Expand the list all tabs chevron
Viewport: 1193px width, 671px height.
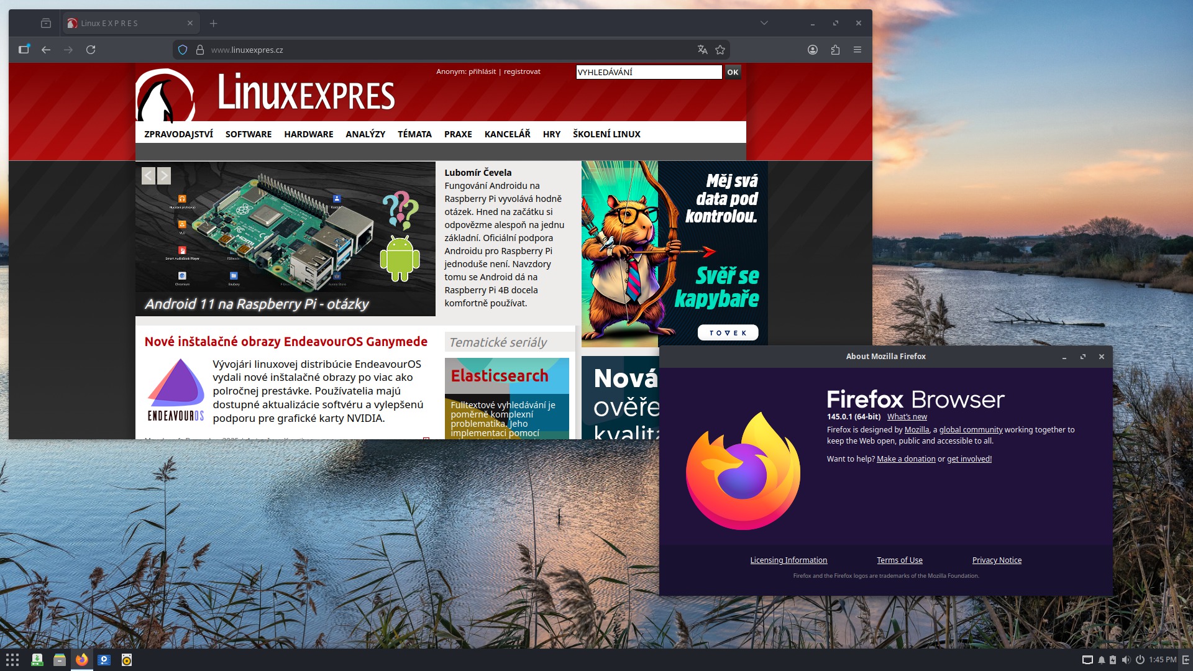tap(764, 23)
